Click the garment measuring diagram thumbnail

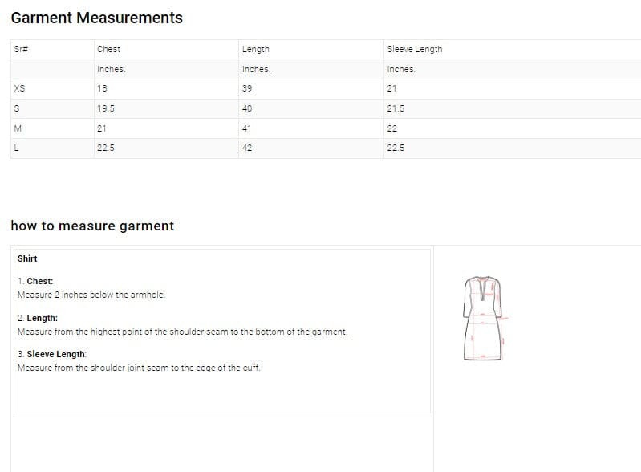click(485, 318)
